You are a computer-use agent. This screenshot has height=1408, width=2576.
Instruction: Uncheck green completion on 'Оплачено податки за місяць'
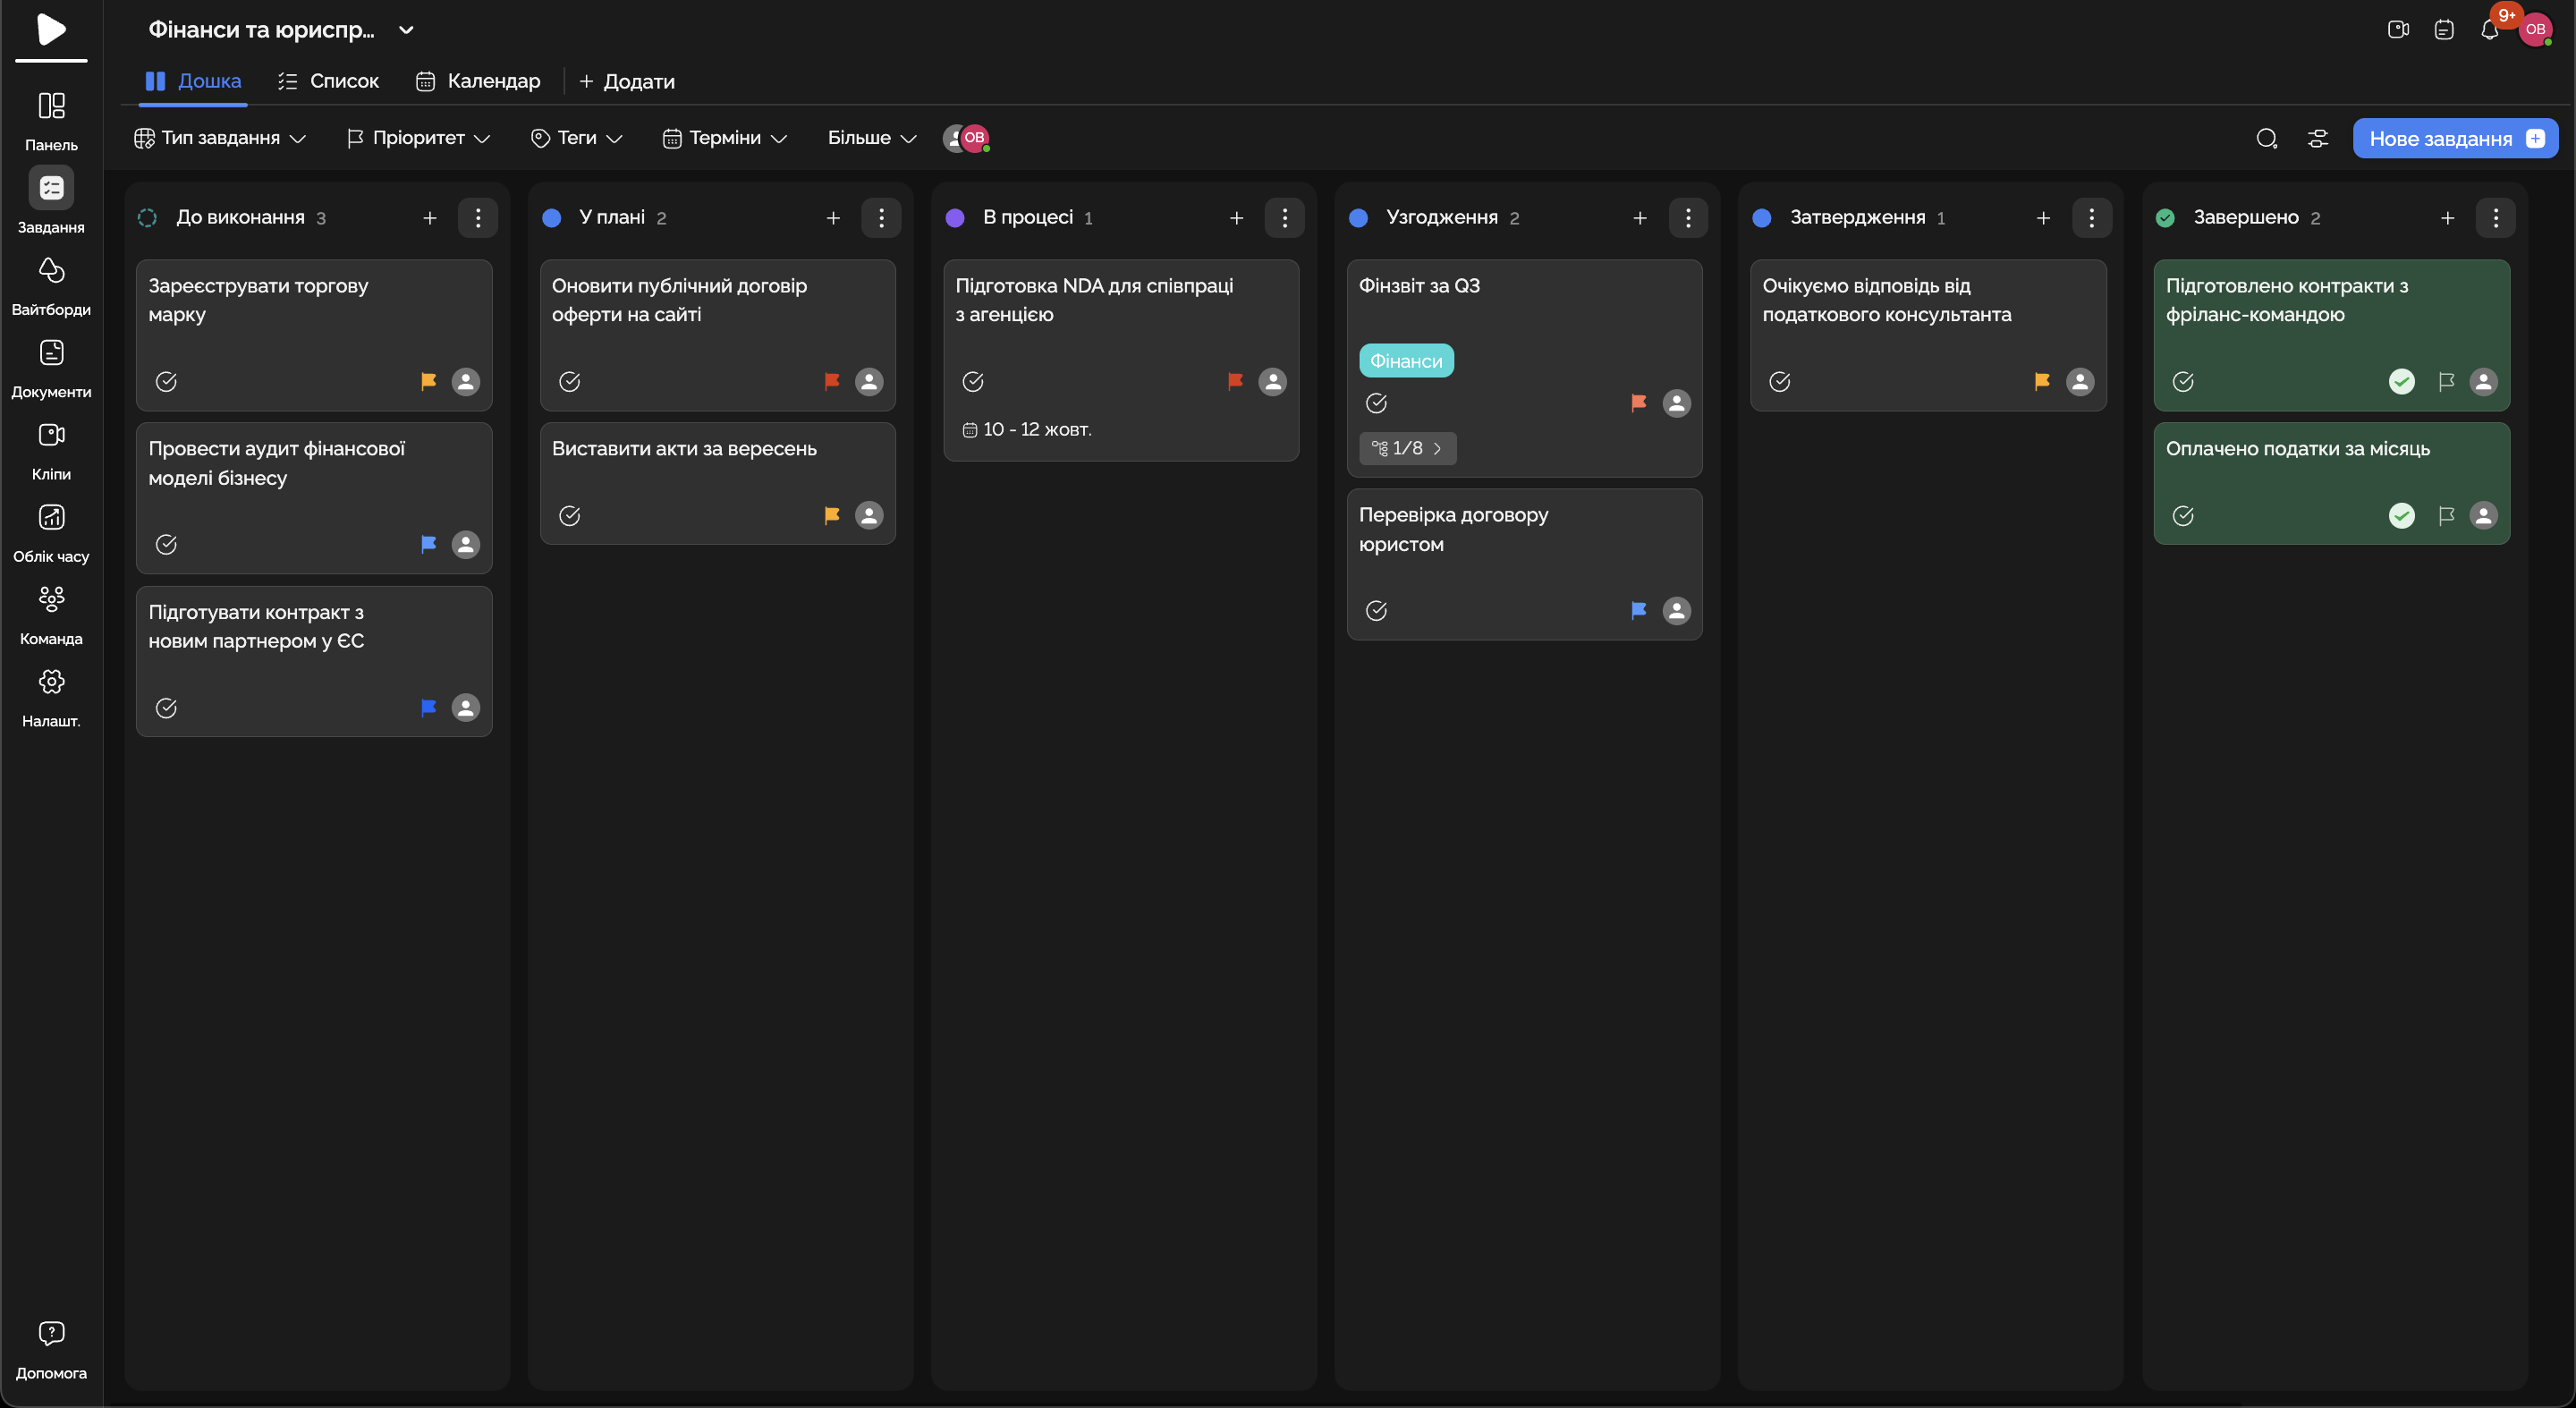[2401, 516]
